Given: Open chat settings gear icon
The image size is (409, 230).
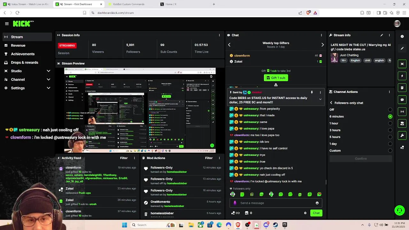Looking at the screenshot, I should tap(305, 213).
